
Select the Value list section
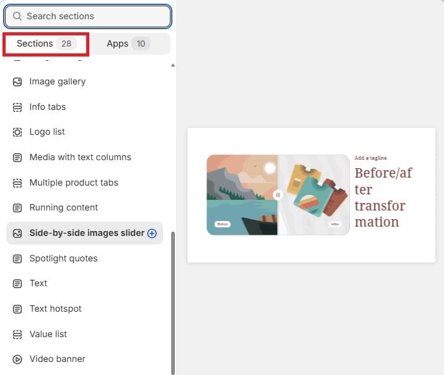pos(48,334)
